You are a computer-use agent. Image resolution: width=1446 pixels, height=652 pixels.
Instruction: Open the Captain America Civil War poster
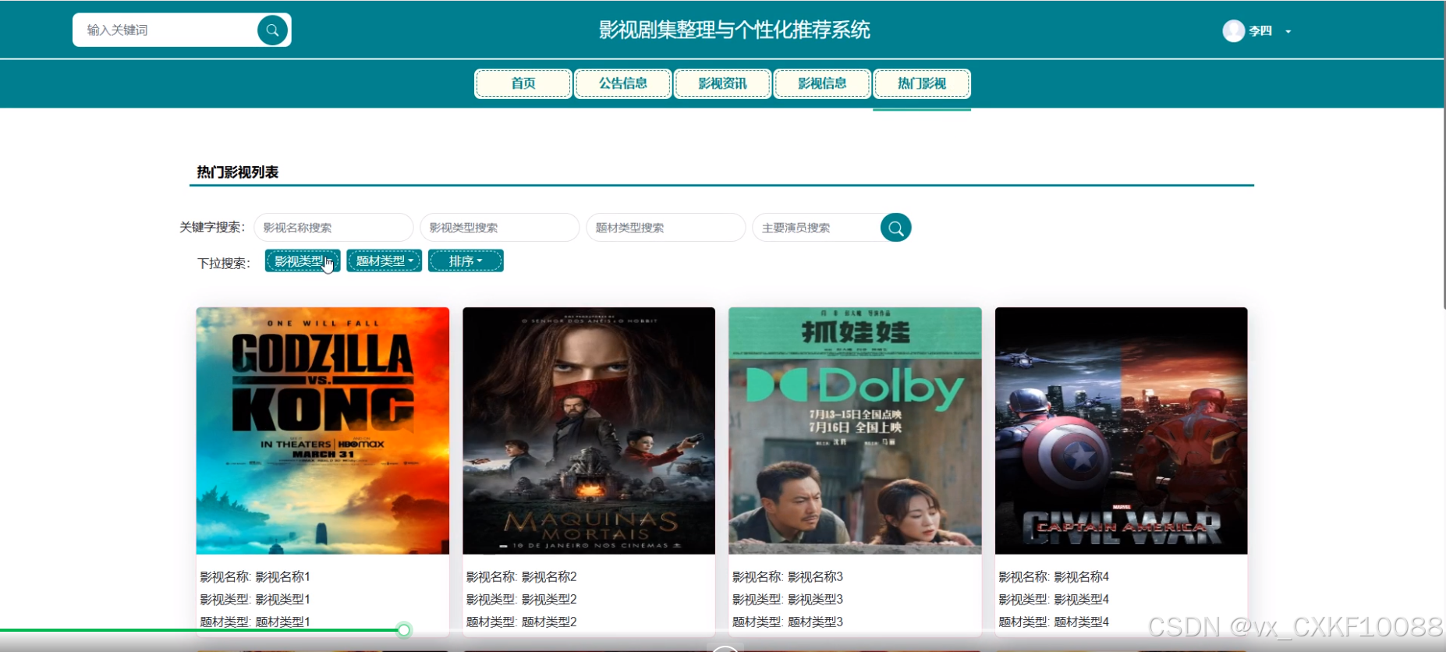[x=1122, y=431]
